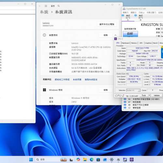Click the Multiplier value field in CPU-Z

134,79
